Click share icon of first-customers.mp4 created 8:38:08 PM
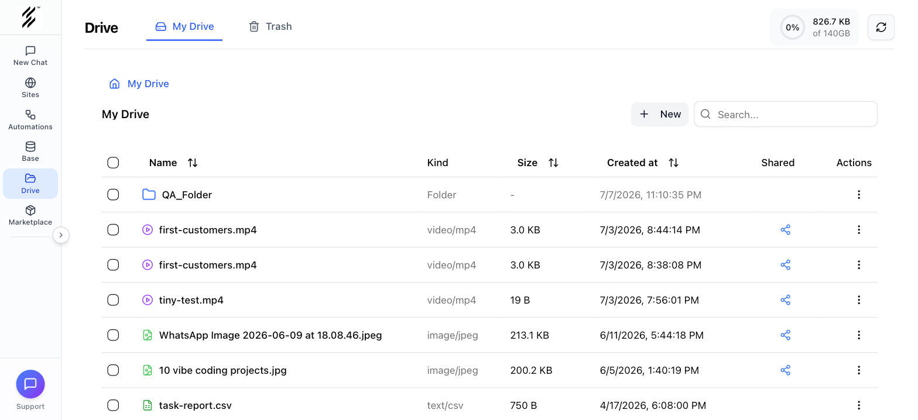Viewport: 918px width, 420px height. (786, 265)
